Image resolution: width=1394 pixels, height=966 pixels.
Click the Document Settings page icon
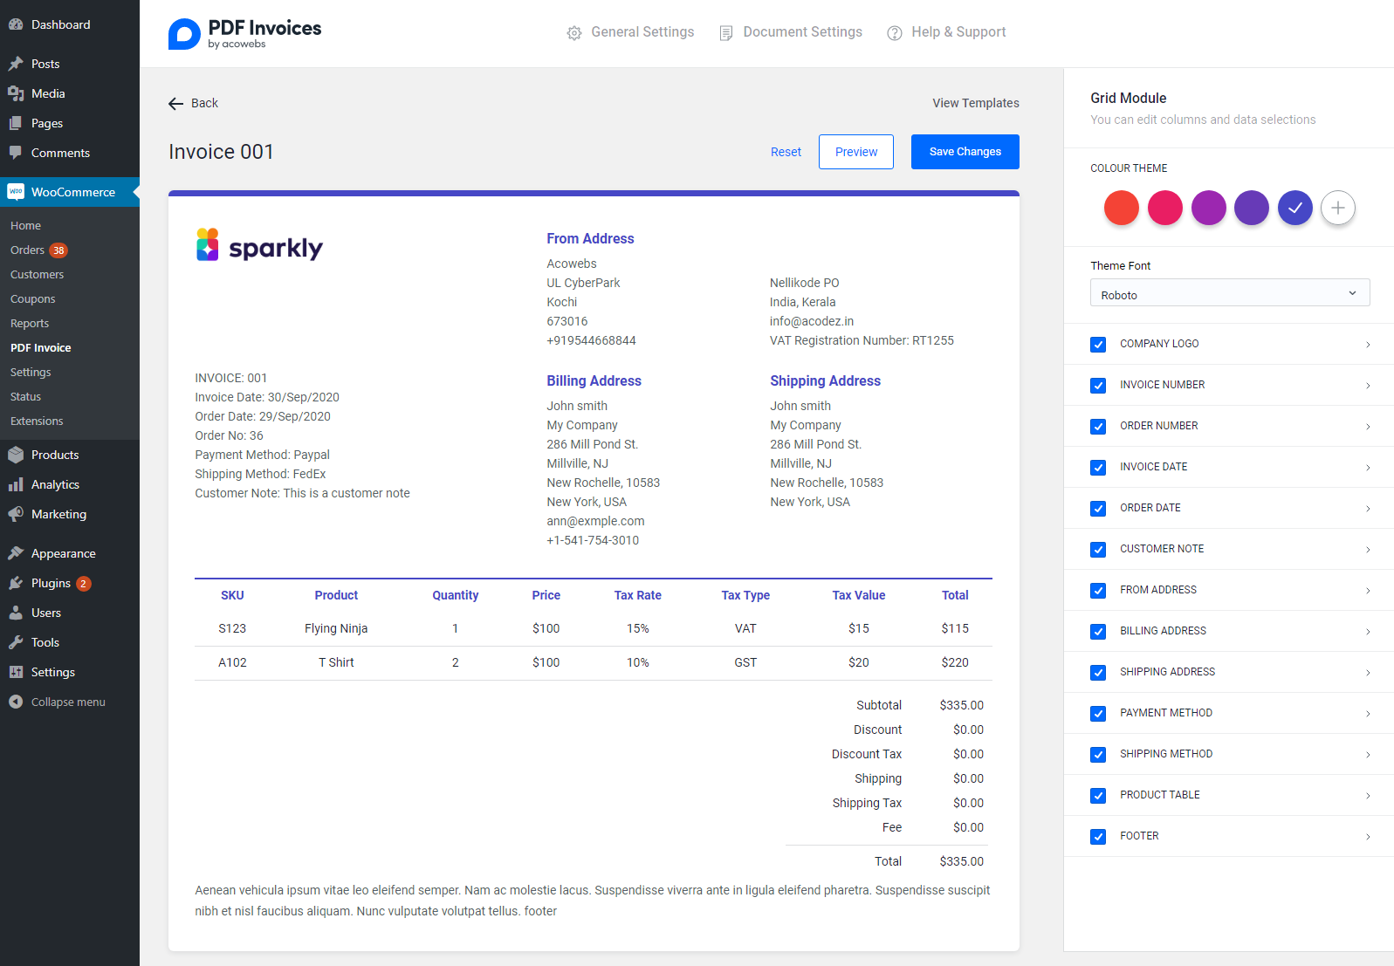(x=725, y=33)
